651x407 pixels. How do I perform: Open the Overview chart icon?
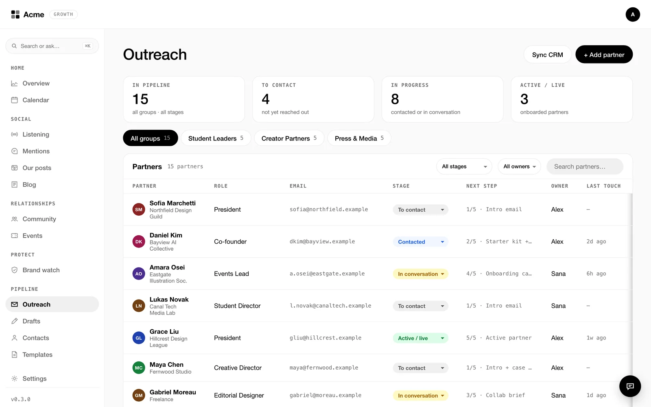[14, 83]
